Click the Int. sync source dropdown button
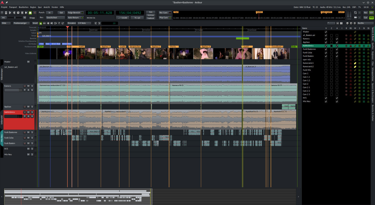 (3, 17)
